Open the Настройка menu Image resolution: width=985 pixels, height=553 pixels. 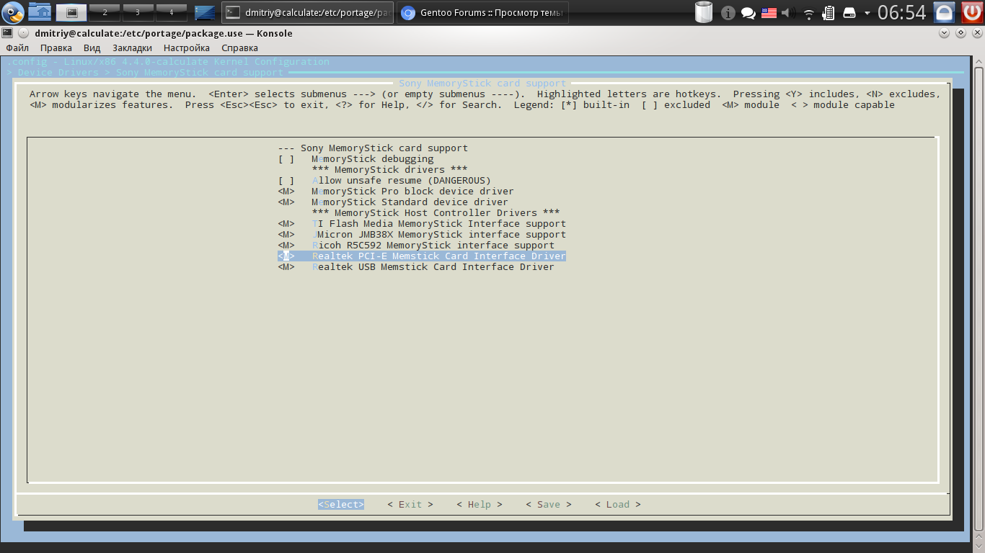pyautogui.click(x=187, y=48)
